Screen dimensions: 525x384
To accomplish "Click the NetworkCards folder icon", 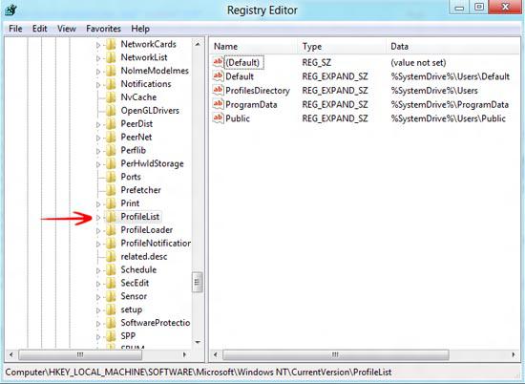I will (x=111, y=44).
